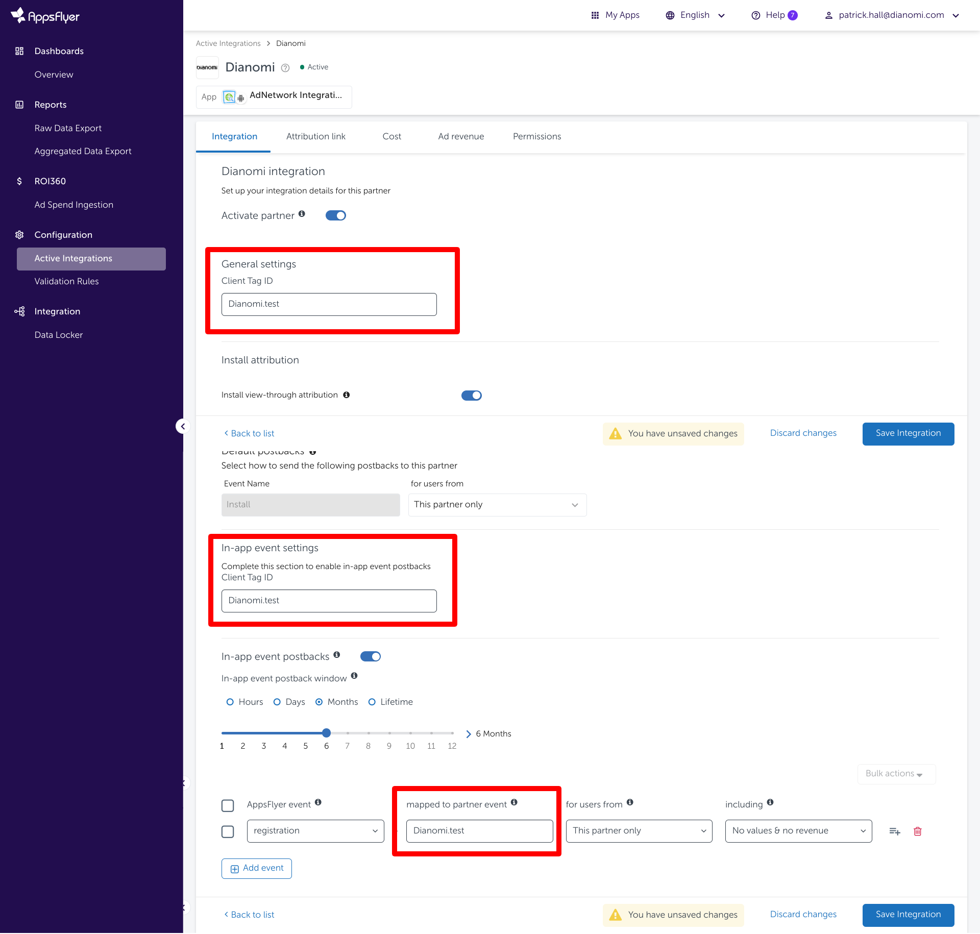
Task: Click info icon beside In-app event postback window
Action: (354, 676)
